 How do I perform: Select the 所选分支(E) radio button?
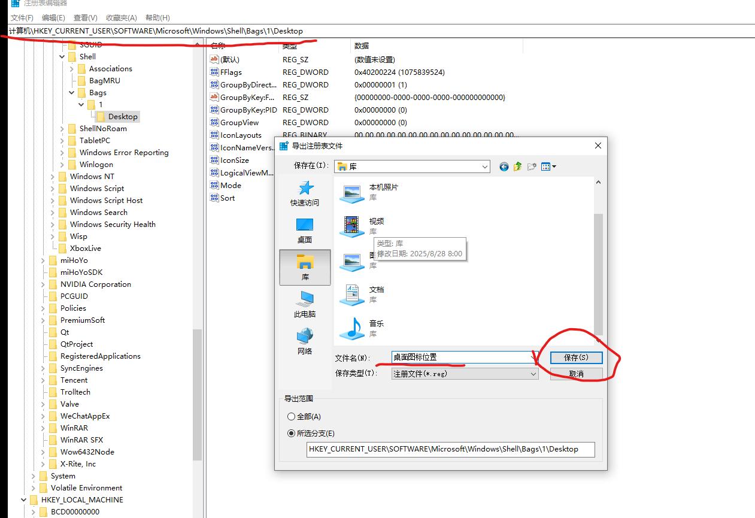(x=311, y=434)
